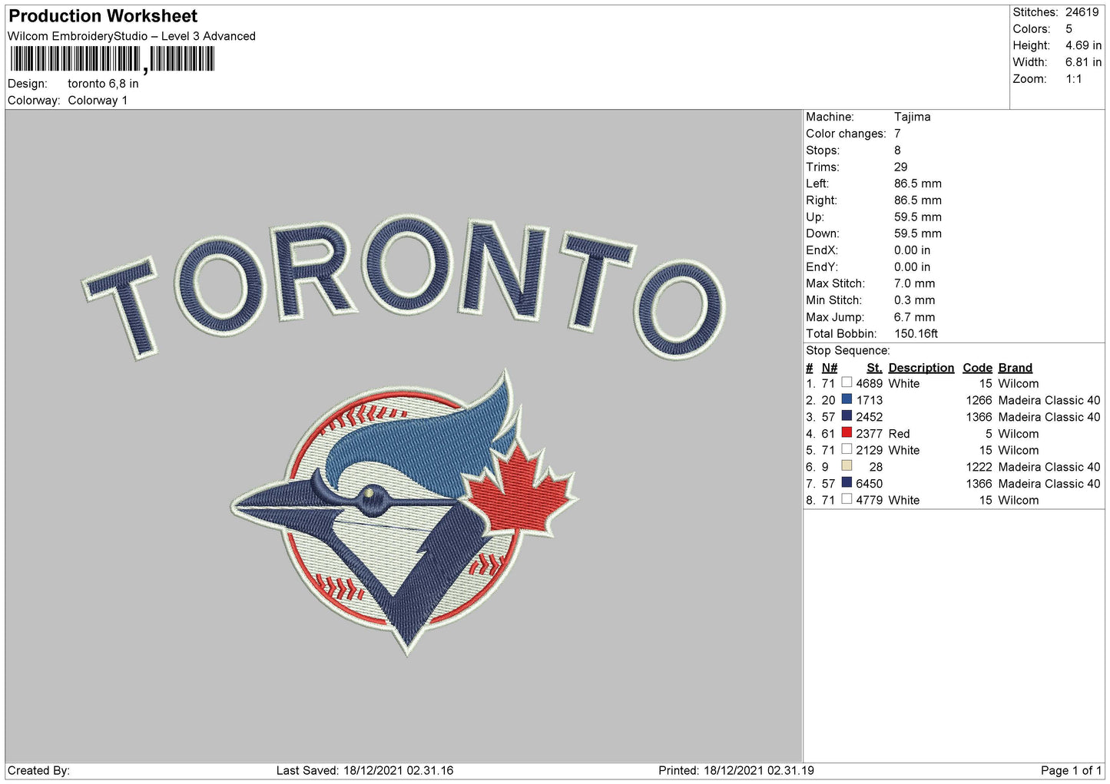Click the 'Printed: 18/12/2021 02.31.19' footer text

pos(736,771)
